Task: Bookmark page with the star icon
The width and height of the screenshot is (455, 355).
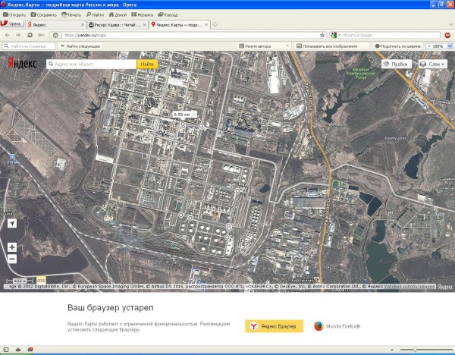Action: coord(322,35)
